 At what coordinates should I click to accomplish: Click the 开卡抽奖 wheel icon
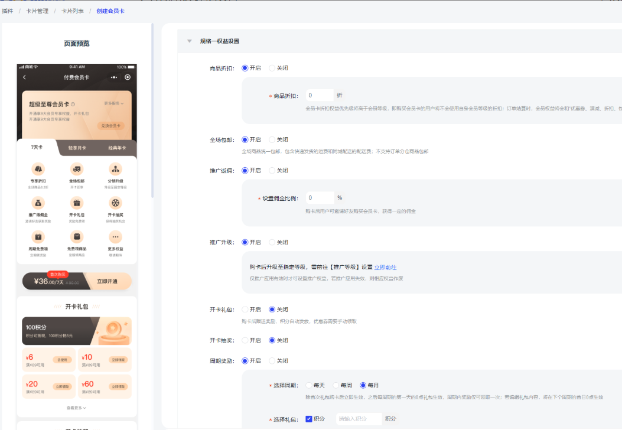115,203
